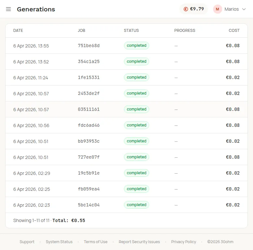Image resolution: width=253 pixels, height=250 pixels.
Task: Open job bb93953c
Action: point(89,141)
